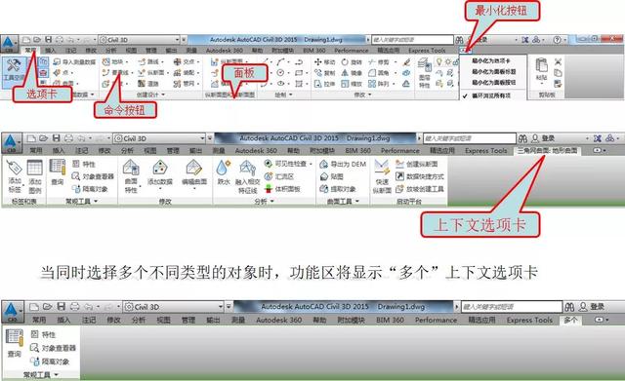
Task: Click the 数据快捷方式 button
Action: (420, 176)
